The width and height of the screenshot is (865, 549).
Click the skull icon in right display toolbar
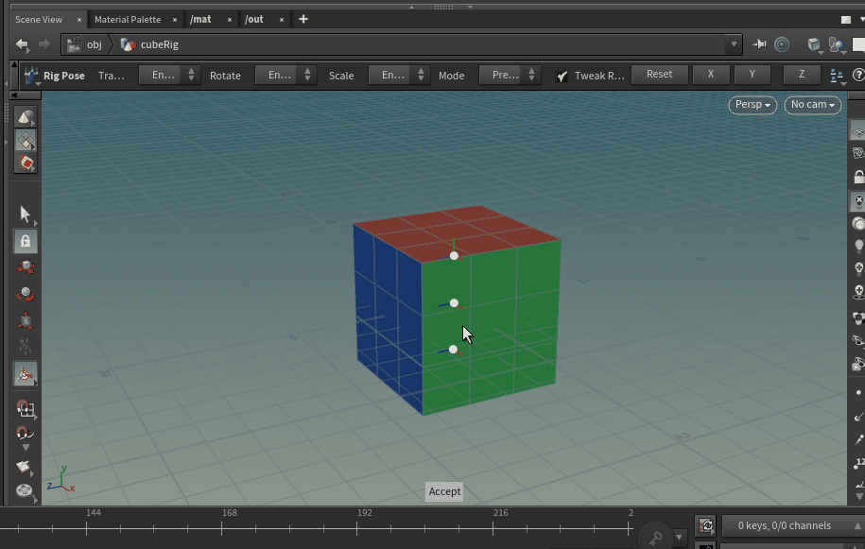[x=857, y=292]
